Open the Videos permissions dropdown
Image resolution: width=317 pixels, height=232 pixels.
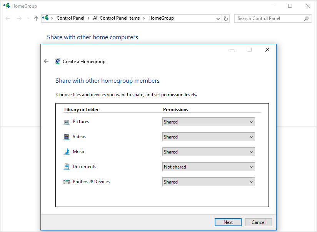click(x=208, y=137)
